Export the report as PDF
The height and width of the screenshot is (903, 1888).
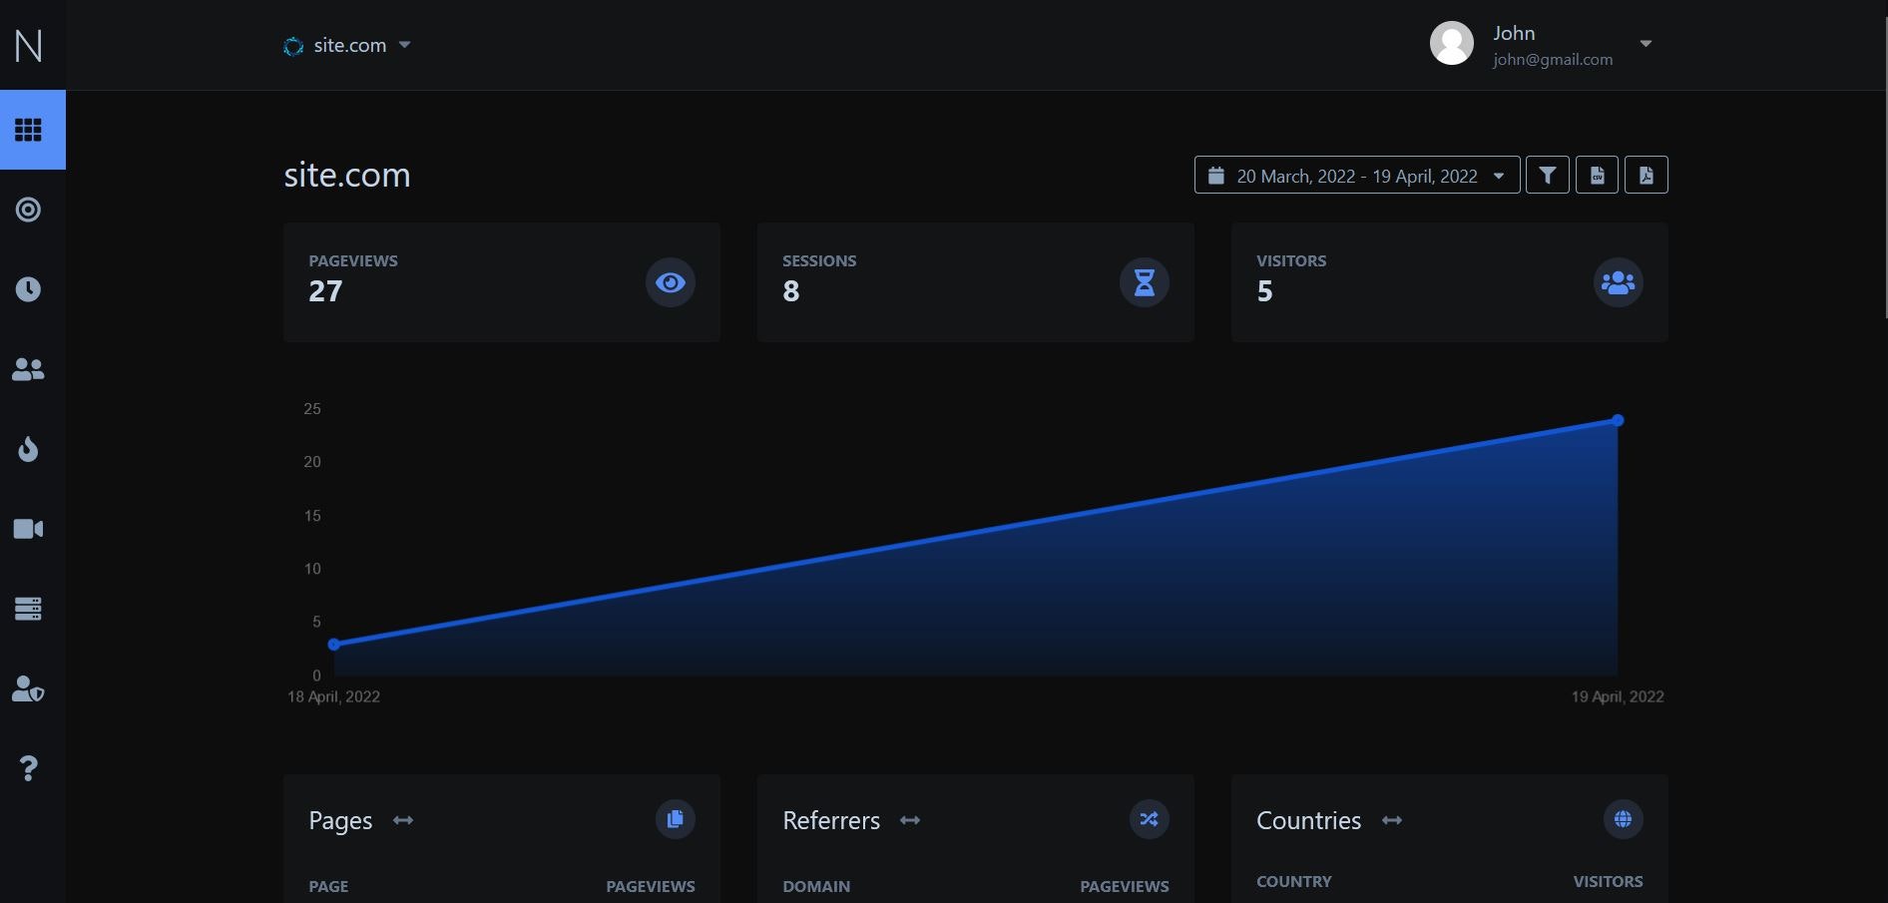(1647, 175)
